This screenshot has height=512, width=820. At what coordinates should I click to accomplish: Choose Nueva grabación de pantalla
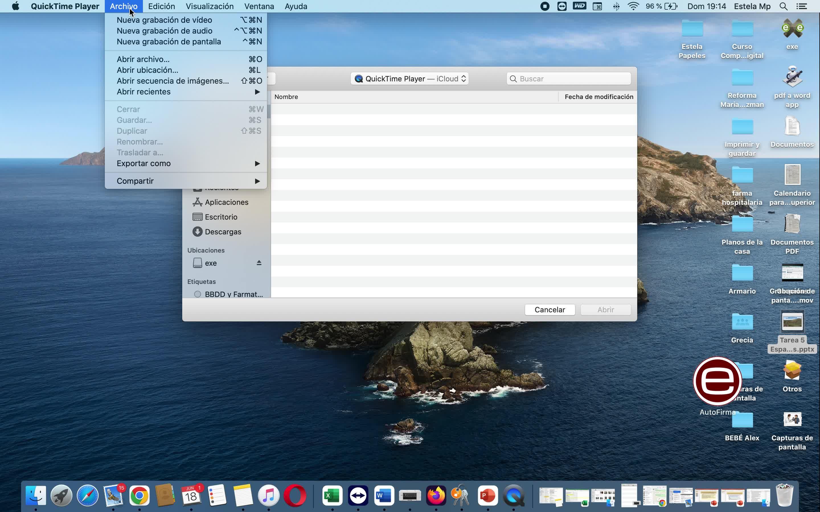[169, 42]
